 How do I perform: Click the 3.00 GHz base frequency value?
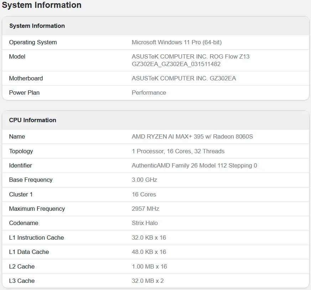pos(144,180)
